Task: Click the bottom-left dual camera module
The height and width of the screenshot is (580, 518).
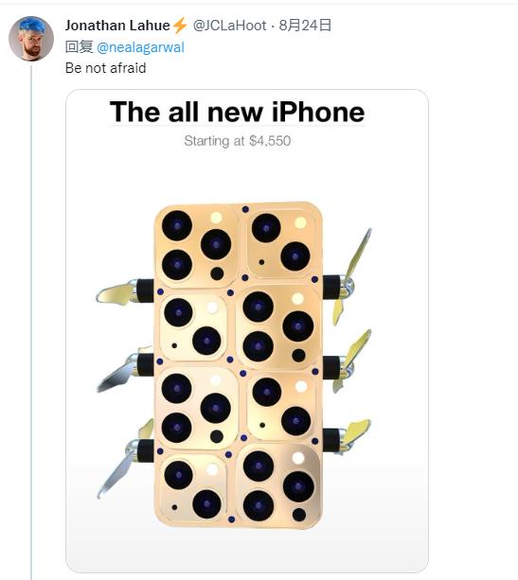Action: tap(193, 488)
